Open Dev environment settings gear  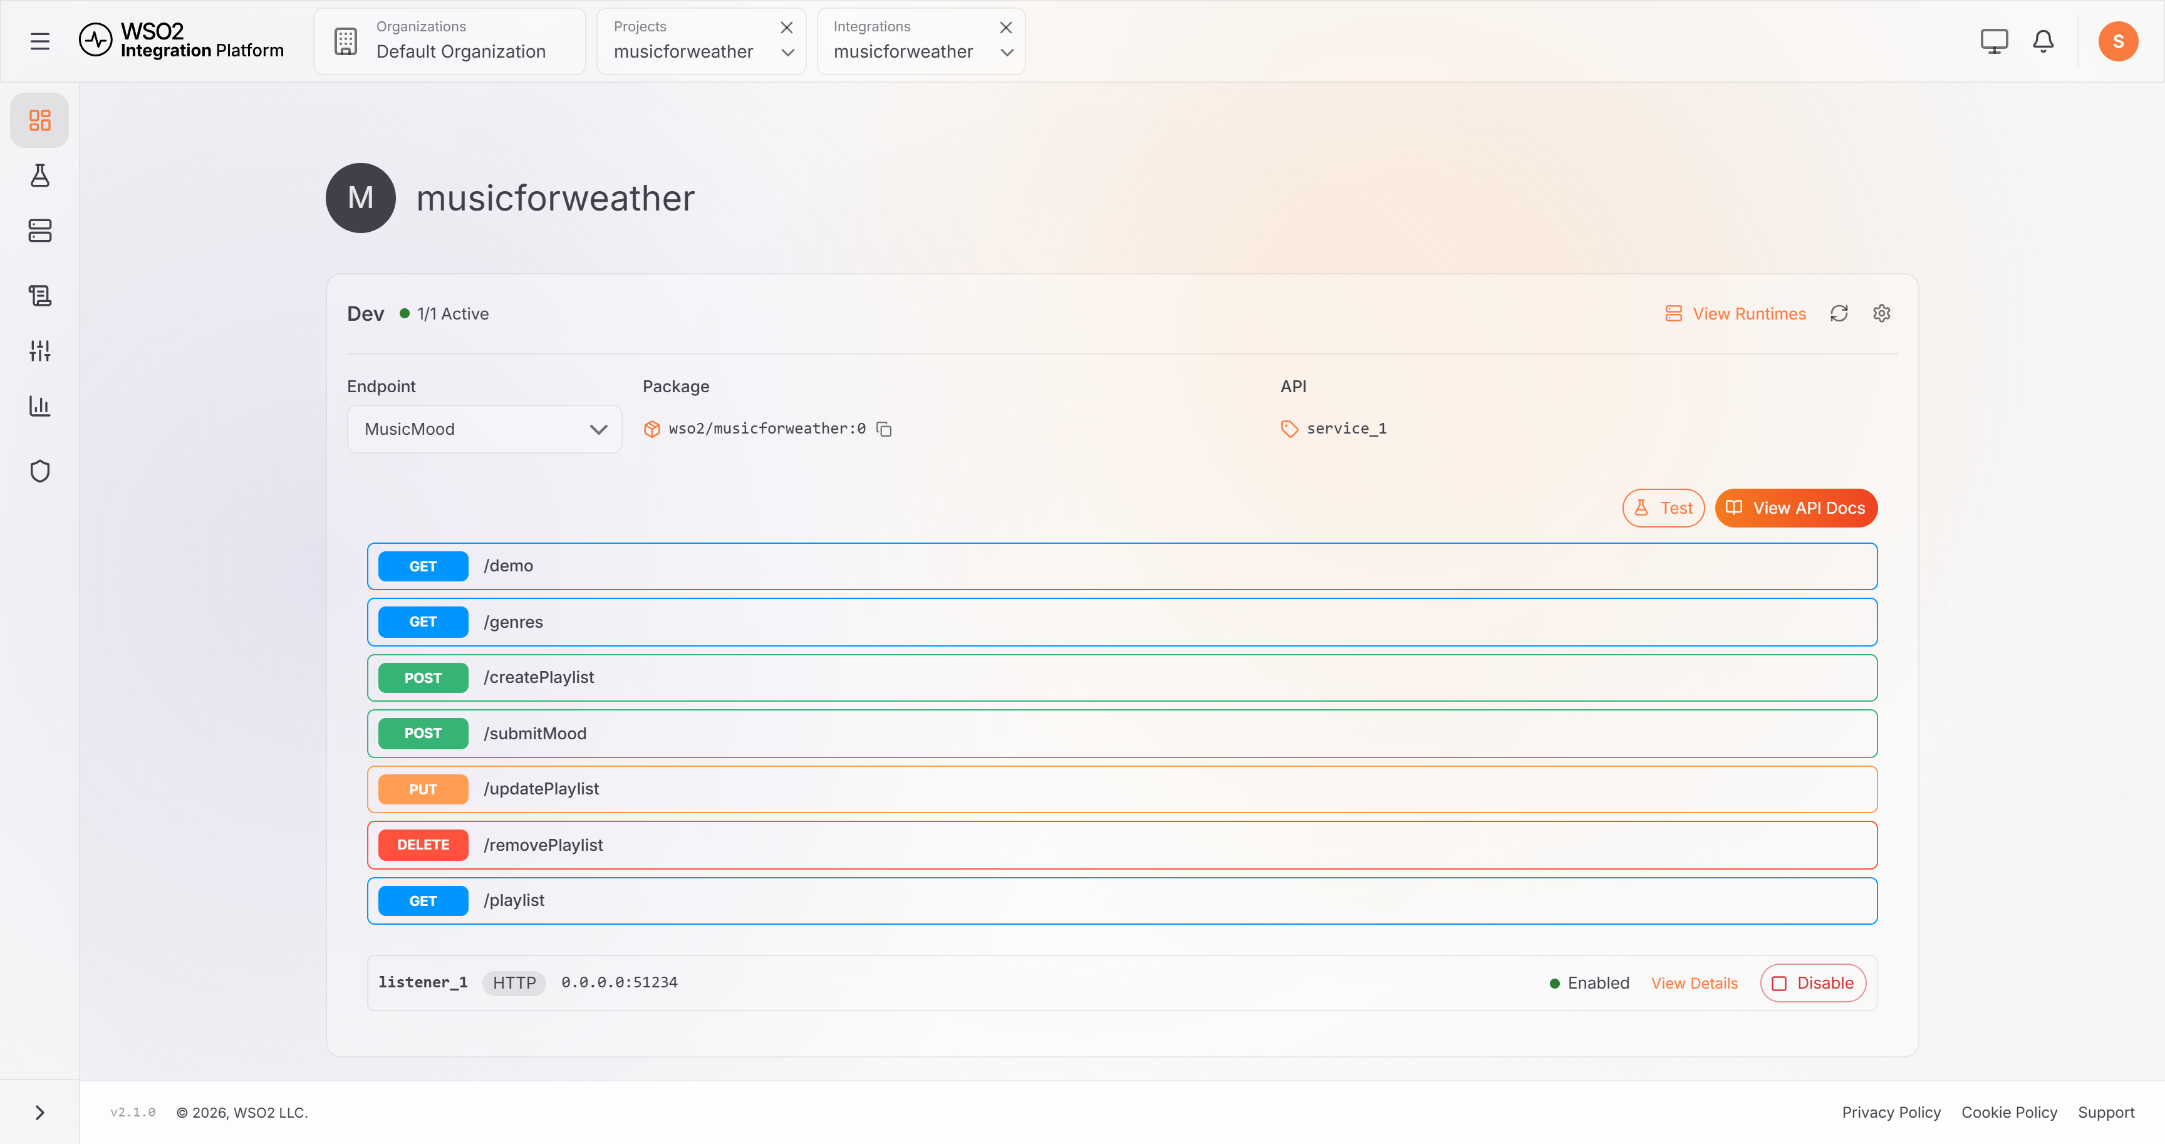tap(1881, 313)
